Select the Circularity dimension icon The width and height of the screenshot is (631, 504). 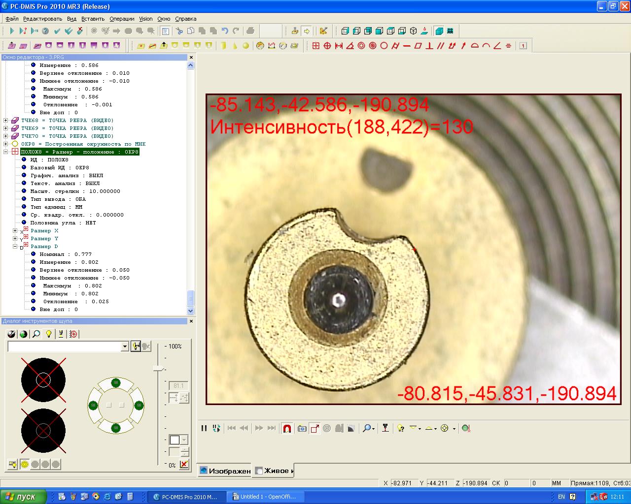pyautogui.click(x=384, y=46)
